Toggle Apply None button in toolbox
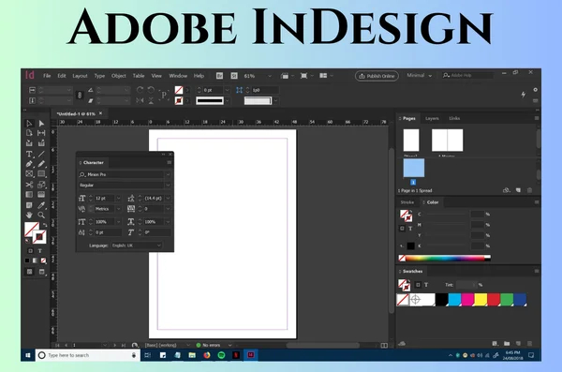This screenshot has width=562, height=372. (44, 260)
